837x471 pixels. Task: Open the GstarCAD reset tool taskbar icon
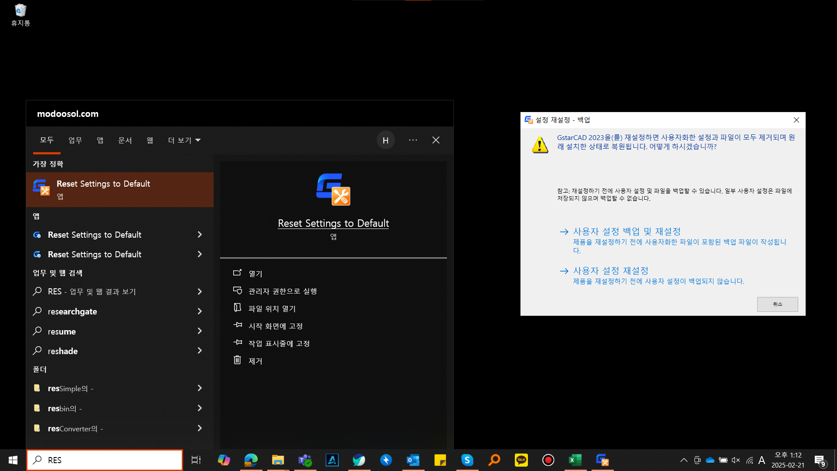pyautogui.click(x=602, y=460)
